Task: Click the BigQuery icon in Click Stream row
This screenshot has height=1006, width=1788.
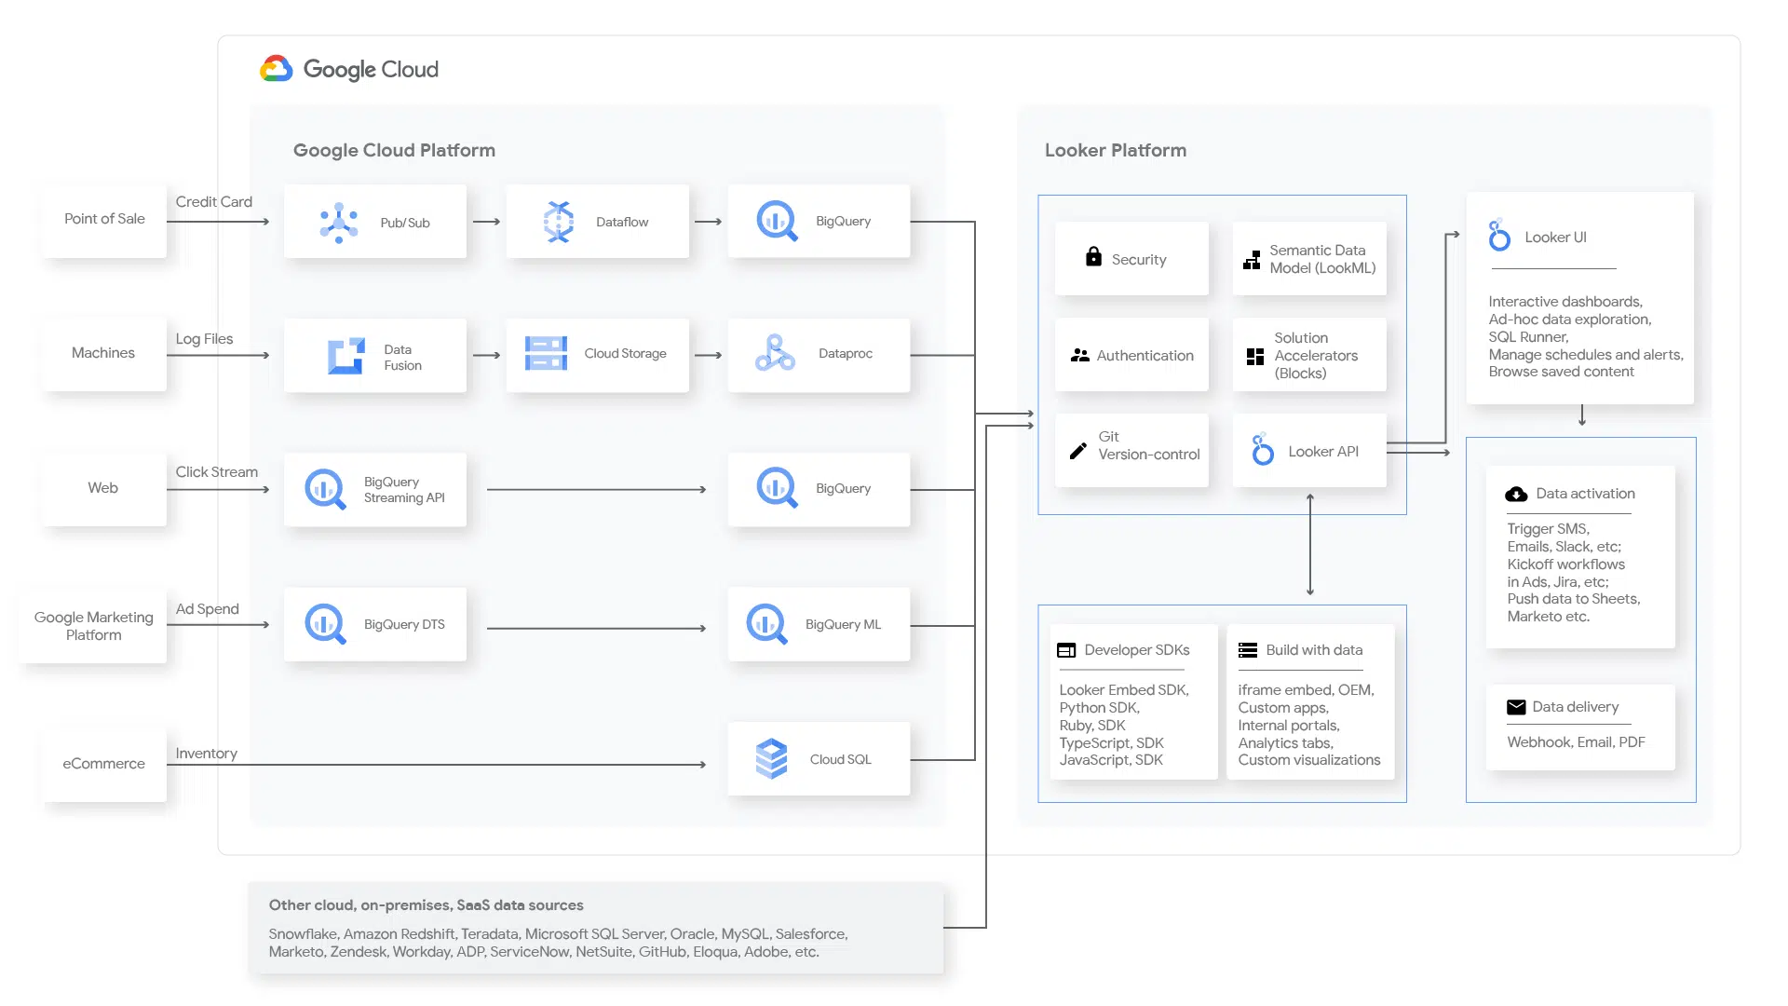Action: point(777,488)
